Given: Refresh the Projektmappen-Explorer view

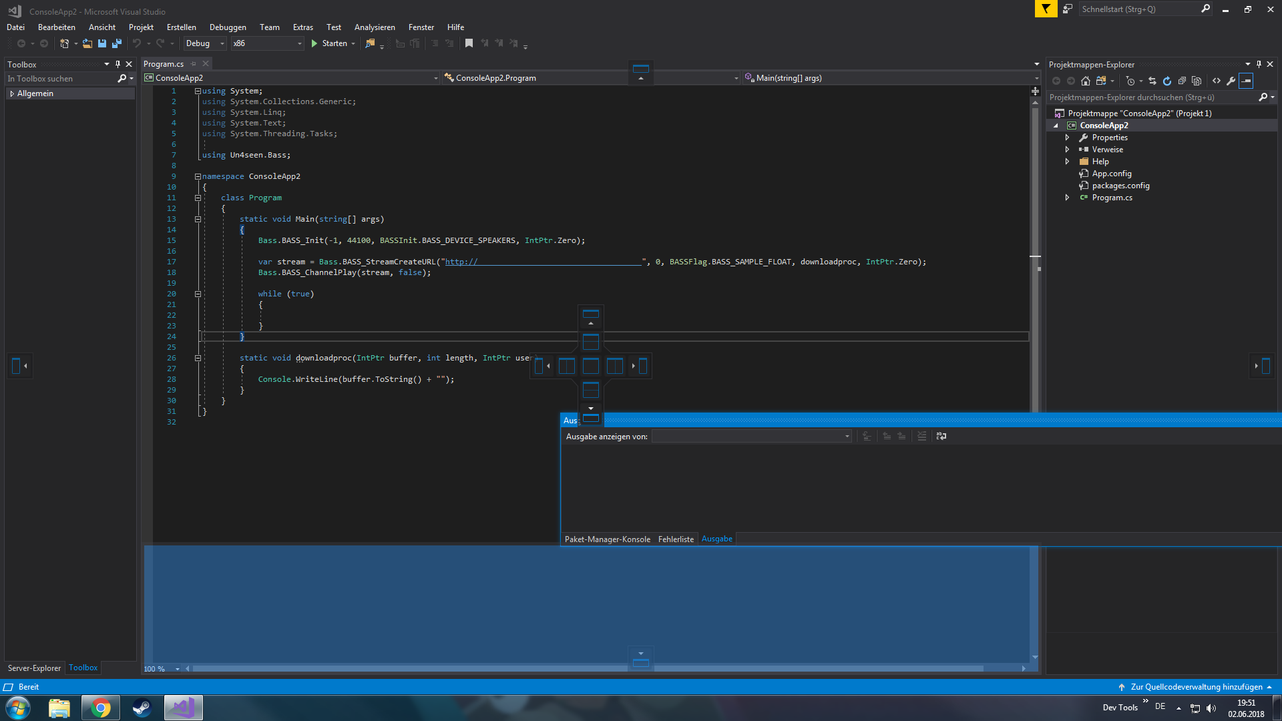Looking at the screenshot, I should coord(1167,81).
